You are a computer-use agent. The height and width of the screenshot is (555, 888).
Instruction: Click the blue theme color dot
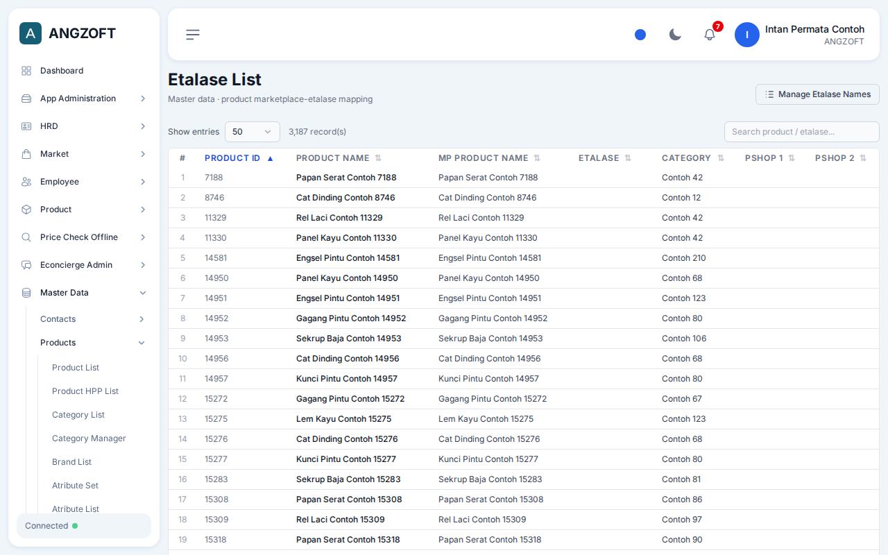click(640, 35)
